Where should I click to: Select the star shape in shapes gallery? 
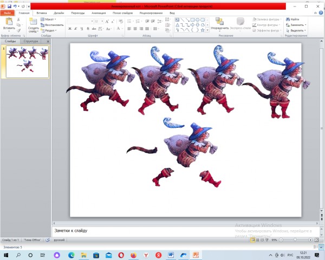pyautogui.click(x=203, y=30)
